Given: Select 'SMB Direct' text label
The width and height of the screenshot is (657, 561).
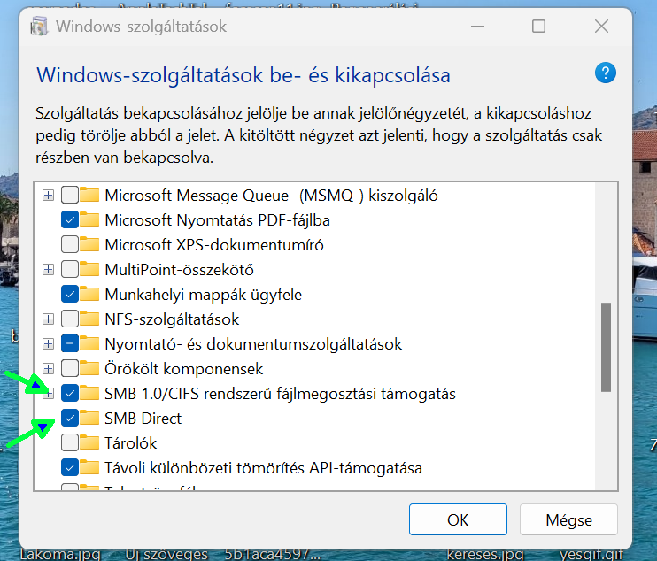Looking at the screenshot, I should [x=143, y=419].
